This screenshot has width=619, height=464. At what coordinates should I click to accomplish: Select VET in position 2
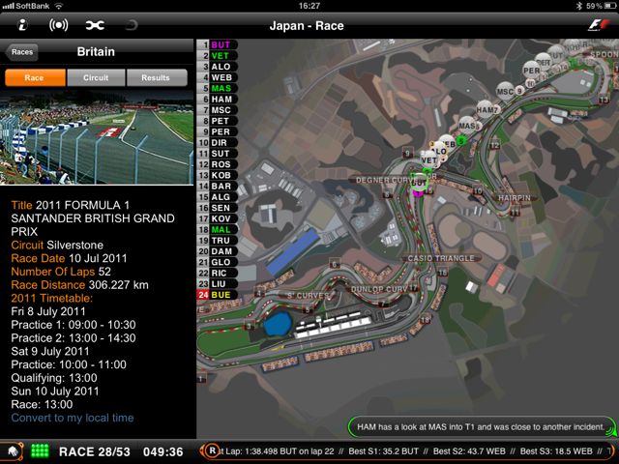point(218,56)
